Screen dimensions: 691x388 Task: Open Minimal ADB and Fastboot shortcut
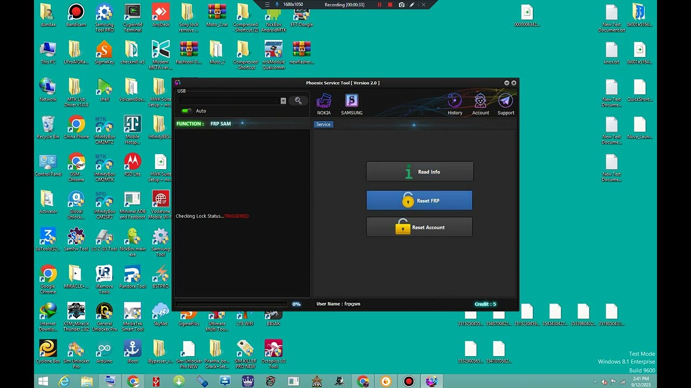point(132,205)
